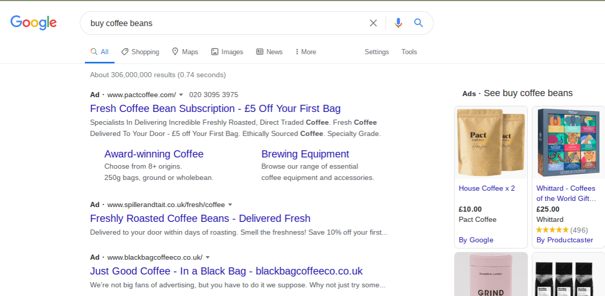Click the blue magnifying glass search icon

419,23
